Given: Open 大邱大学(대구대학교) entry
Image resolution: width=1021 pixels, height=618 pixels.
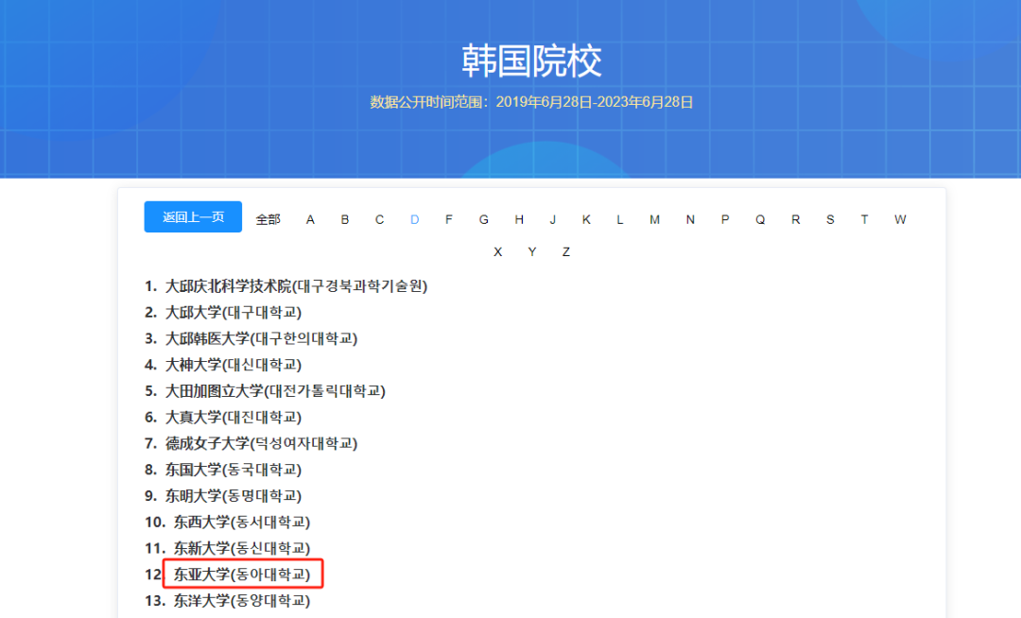Looking at the screenshot, I should coord(234,312).
